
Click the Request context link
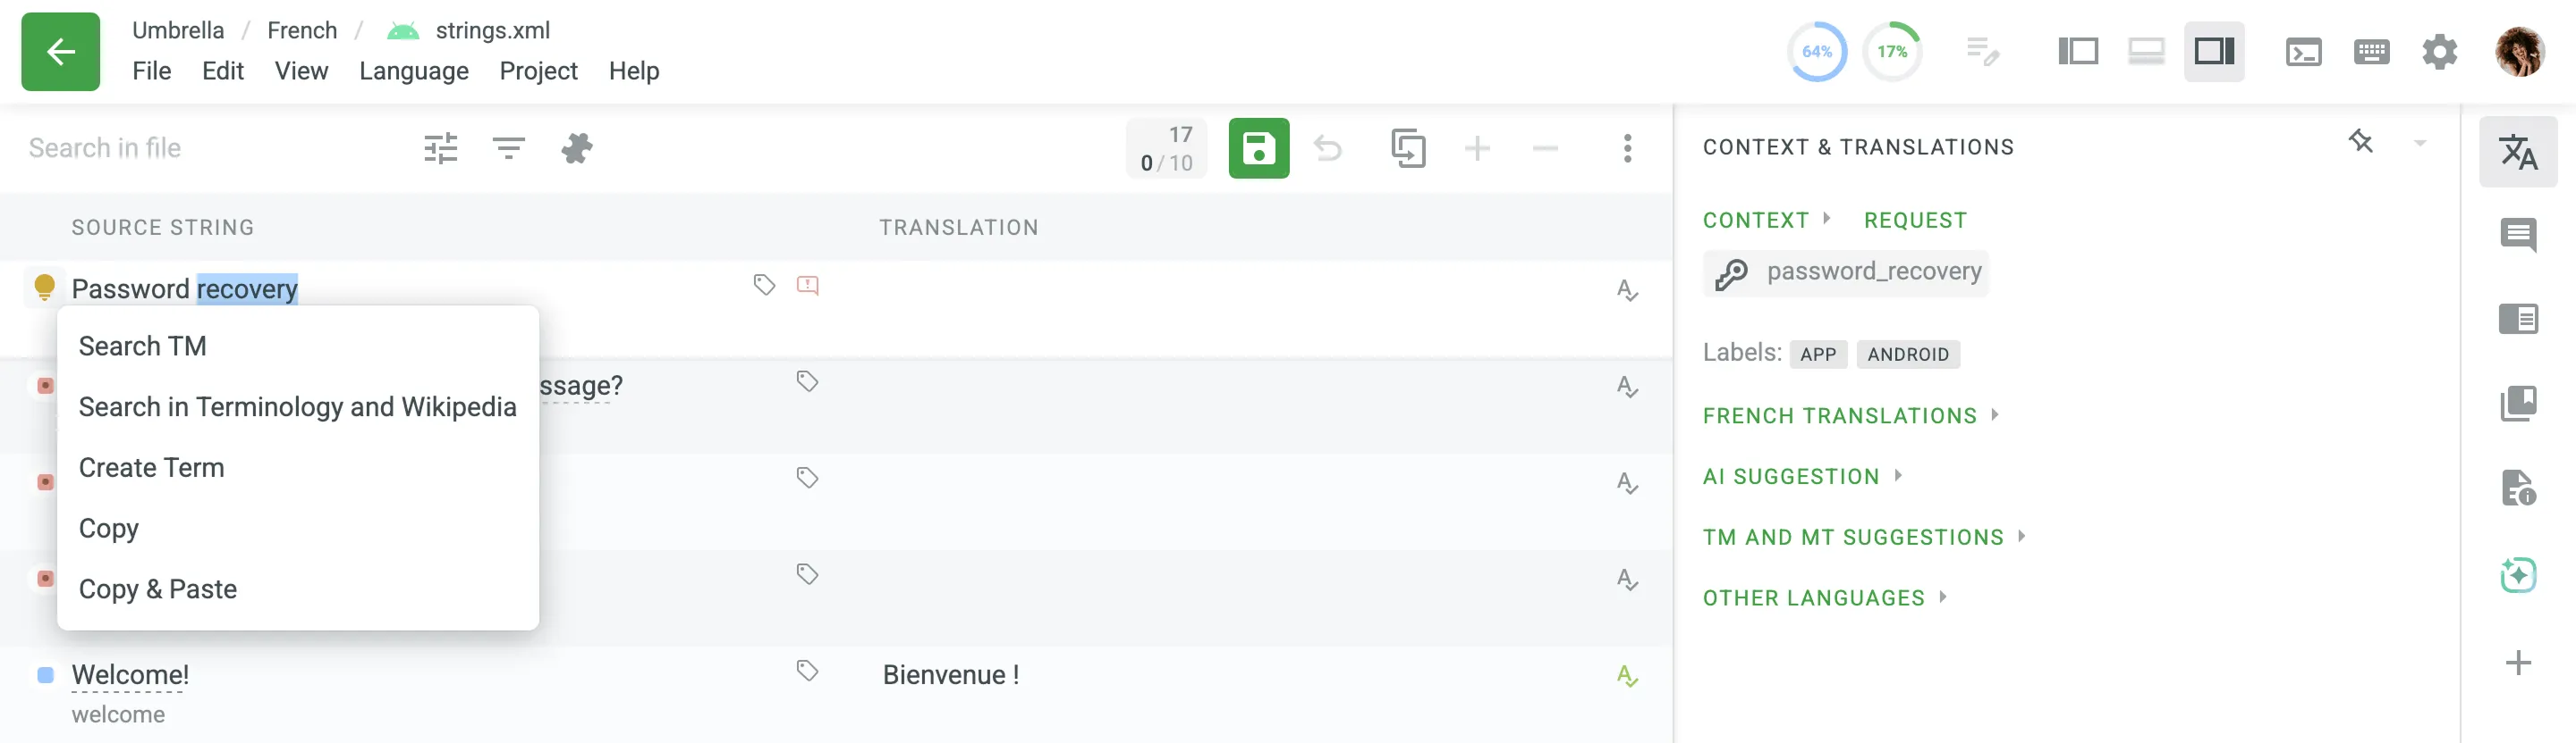pos(1914,221)
